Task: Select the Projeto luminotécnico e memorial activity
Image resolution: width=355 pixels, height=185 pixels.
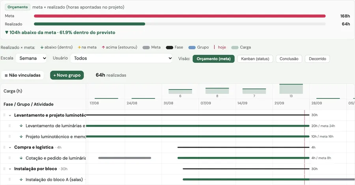Action: [56, 136]
